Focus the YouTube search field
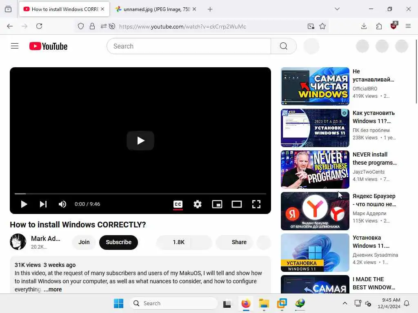The height and width of the screenshot is (313, 418). click(189, 46)
